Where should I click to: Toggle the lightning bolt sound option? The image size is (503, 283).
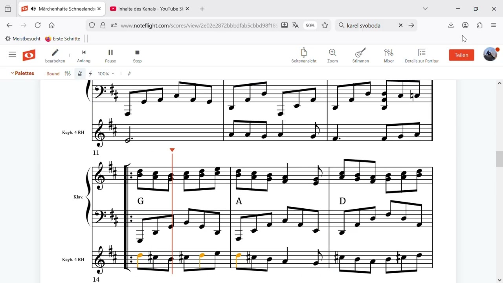(x=90, y=74)
